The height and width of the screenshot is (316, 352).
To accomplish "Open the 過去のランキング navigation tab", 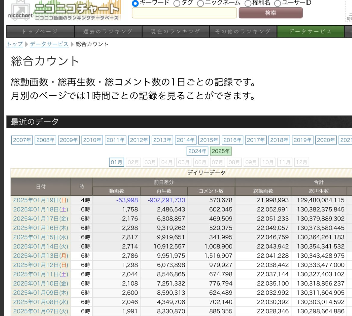I will pyautogui.click(x=108, y=31).
